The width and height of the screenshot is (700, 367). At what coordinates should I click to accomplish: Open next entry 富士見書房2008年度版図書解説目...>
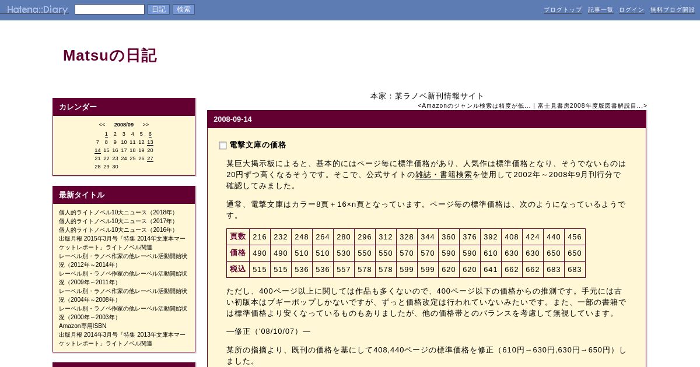coord(592,106)
